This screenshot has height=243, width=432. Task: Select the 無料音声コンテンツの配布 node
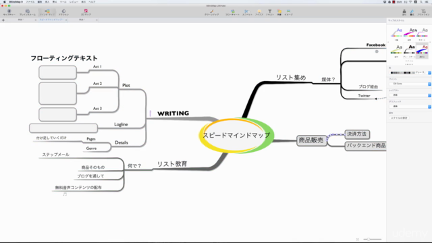[x=78, y=188]
